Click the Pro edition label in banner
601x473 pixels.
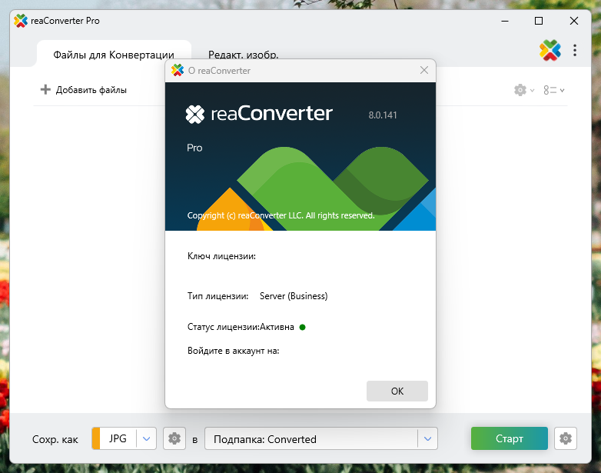(194, 148)
